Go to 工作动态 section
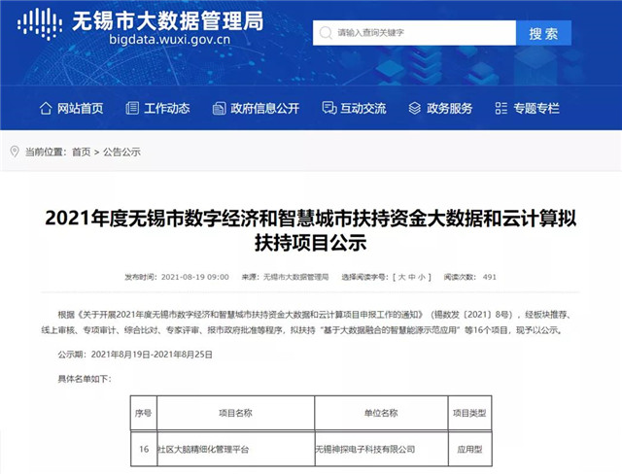 pyautogui.click(x=166, y=108)
